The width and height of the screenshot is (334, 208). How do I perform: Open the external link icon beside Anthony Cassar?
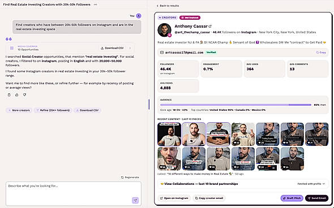tap(210, 27)
